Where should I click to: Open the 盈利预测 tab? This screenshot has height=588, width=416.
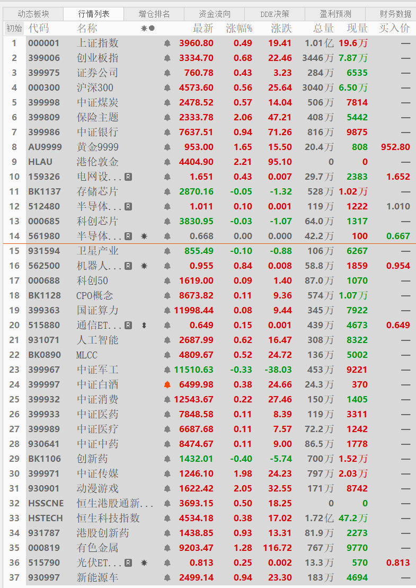point(335,14)
